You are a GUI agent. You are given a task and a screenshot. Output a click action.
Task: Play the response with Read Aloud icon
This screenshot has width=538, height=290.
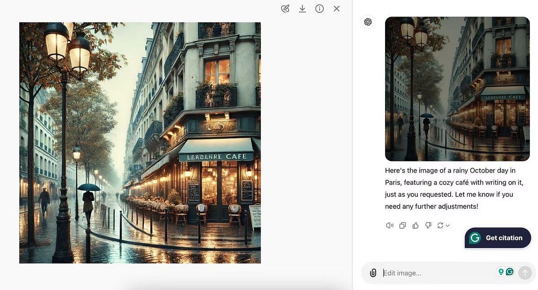[x=390, y=226]
